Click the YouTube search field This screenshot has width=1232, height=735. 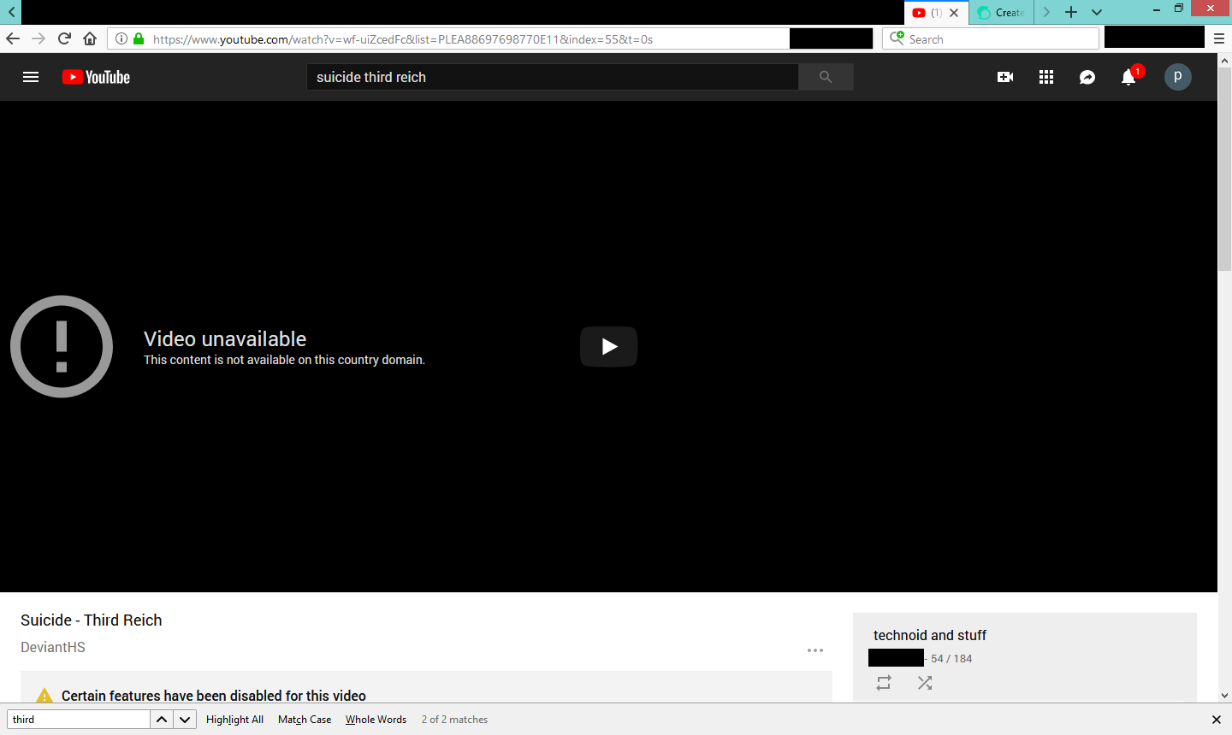[x=553, y=77]
